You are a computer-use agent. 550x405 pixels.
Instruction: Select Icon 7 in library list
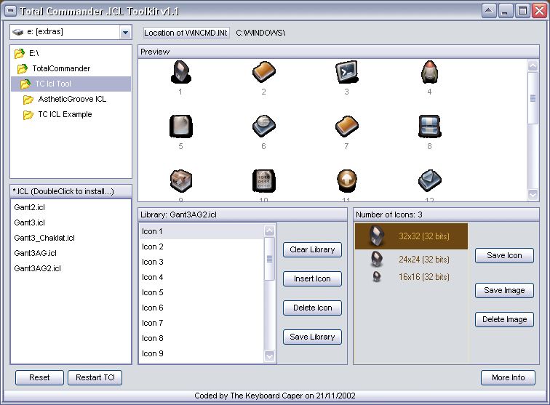click(x=202, y=324)
